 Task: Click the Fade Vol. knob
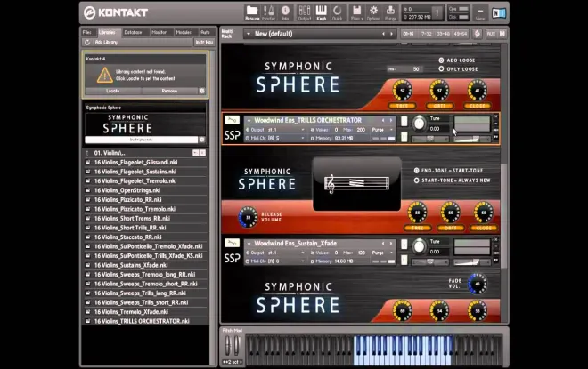point(478,284)
